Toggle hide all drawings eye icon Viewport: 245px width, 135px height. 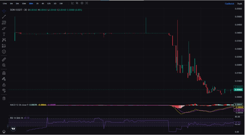point(4,91)
